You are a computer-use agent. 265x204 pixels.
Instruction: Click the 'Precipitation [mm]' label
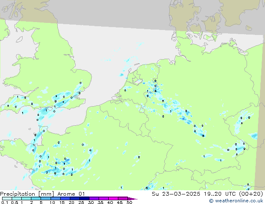tap(27, 194)
